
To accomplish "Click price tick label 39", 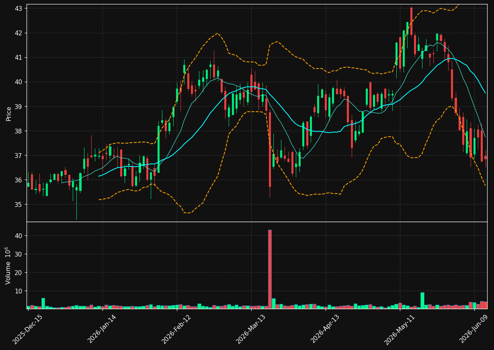I will coord(19,107).
